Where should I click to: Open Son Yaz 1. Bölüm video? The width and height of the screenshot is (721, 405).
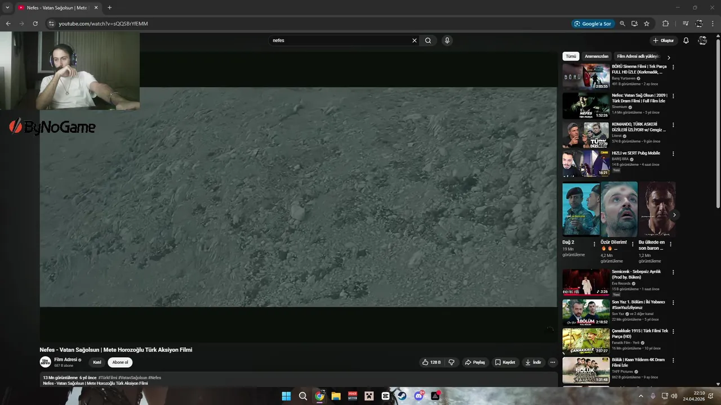pos(586,312)
